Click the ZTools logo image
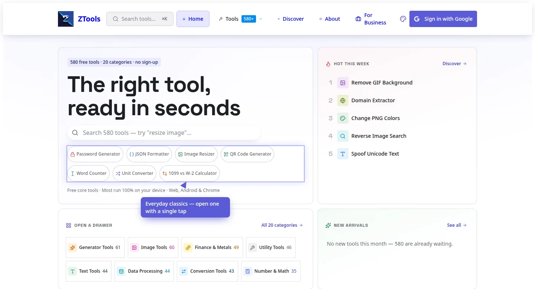The height and width of the screenshot is (289, 535). 66,19
